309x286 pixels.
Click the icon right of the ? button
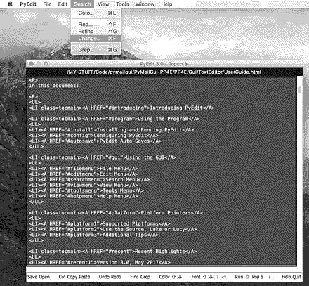(x=223, y=277)
